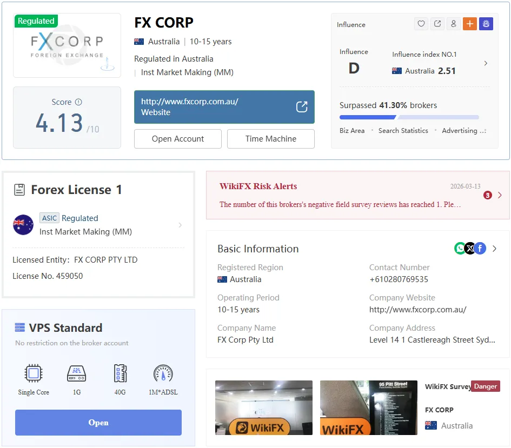Click the Score info icon
Viewport: 511px width, 448px height.
click(x=78, y=102)
